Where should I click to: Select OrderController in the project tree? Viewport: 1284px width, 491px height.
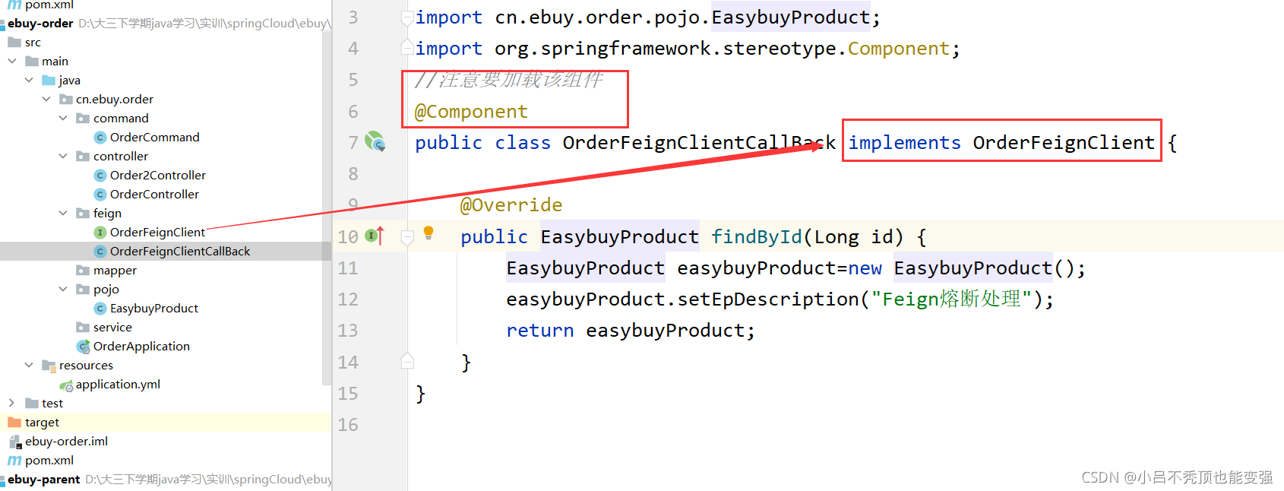pos(155,195)
